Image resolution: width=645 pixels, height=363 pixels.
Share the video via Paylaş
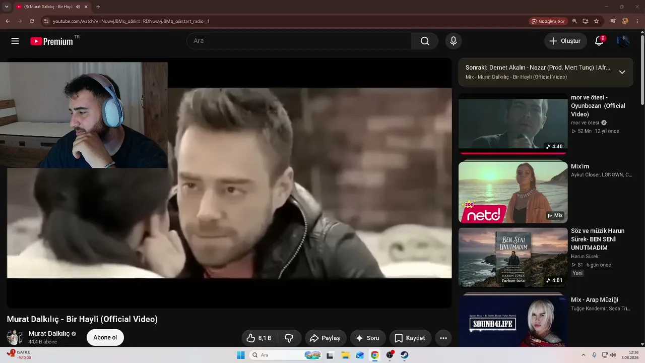pos(325,338)
